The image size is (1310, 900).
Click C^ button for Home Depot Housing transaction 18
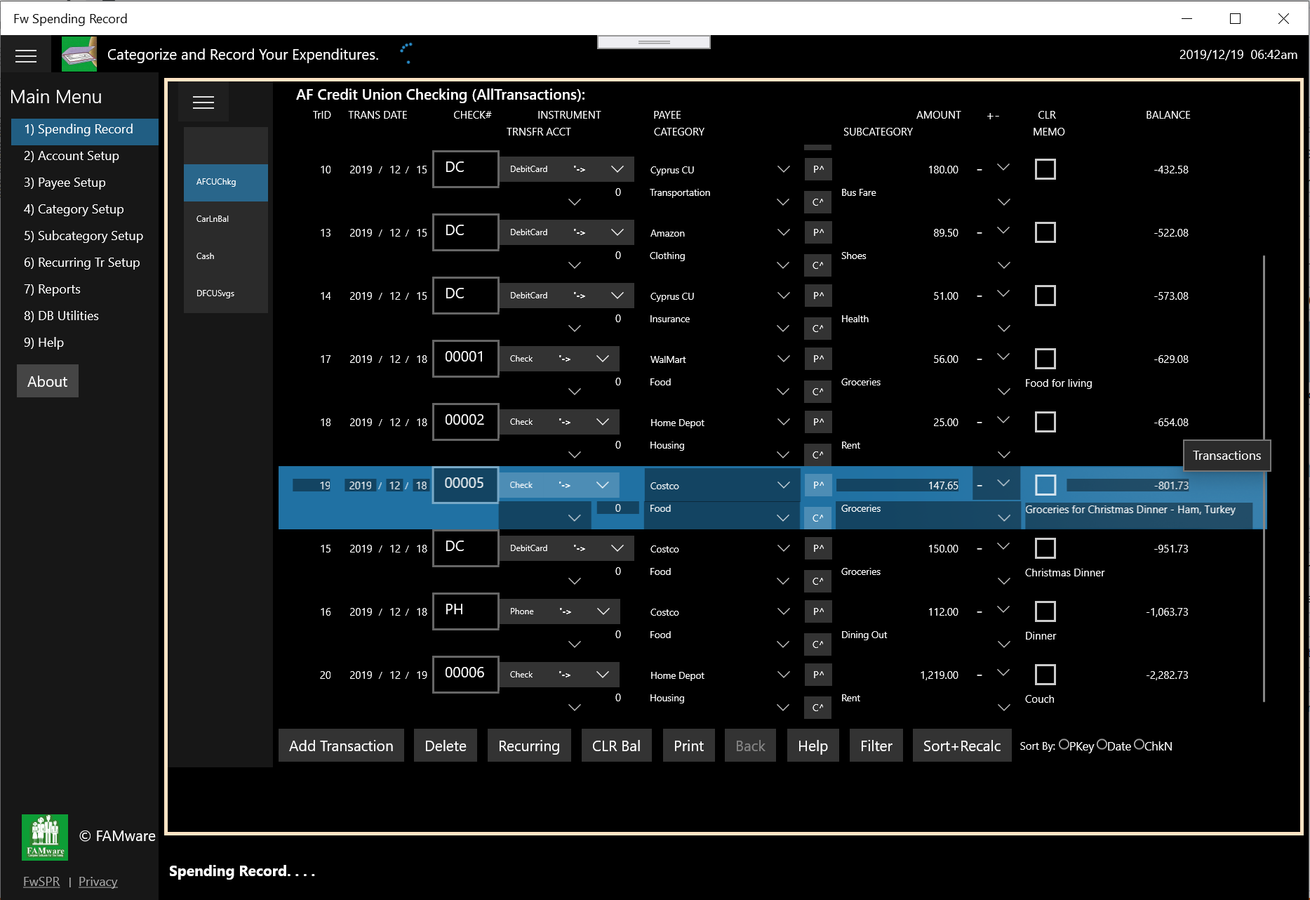click(817, 455)
